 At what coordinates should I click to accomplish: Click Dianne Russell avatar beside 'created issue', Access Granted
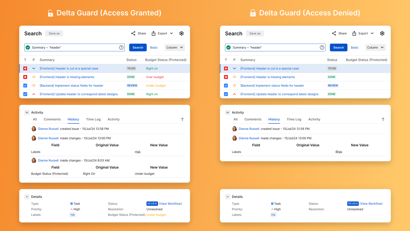coord(34,129)
